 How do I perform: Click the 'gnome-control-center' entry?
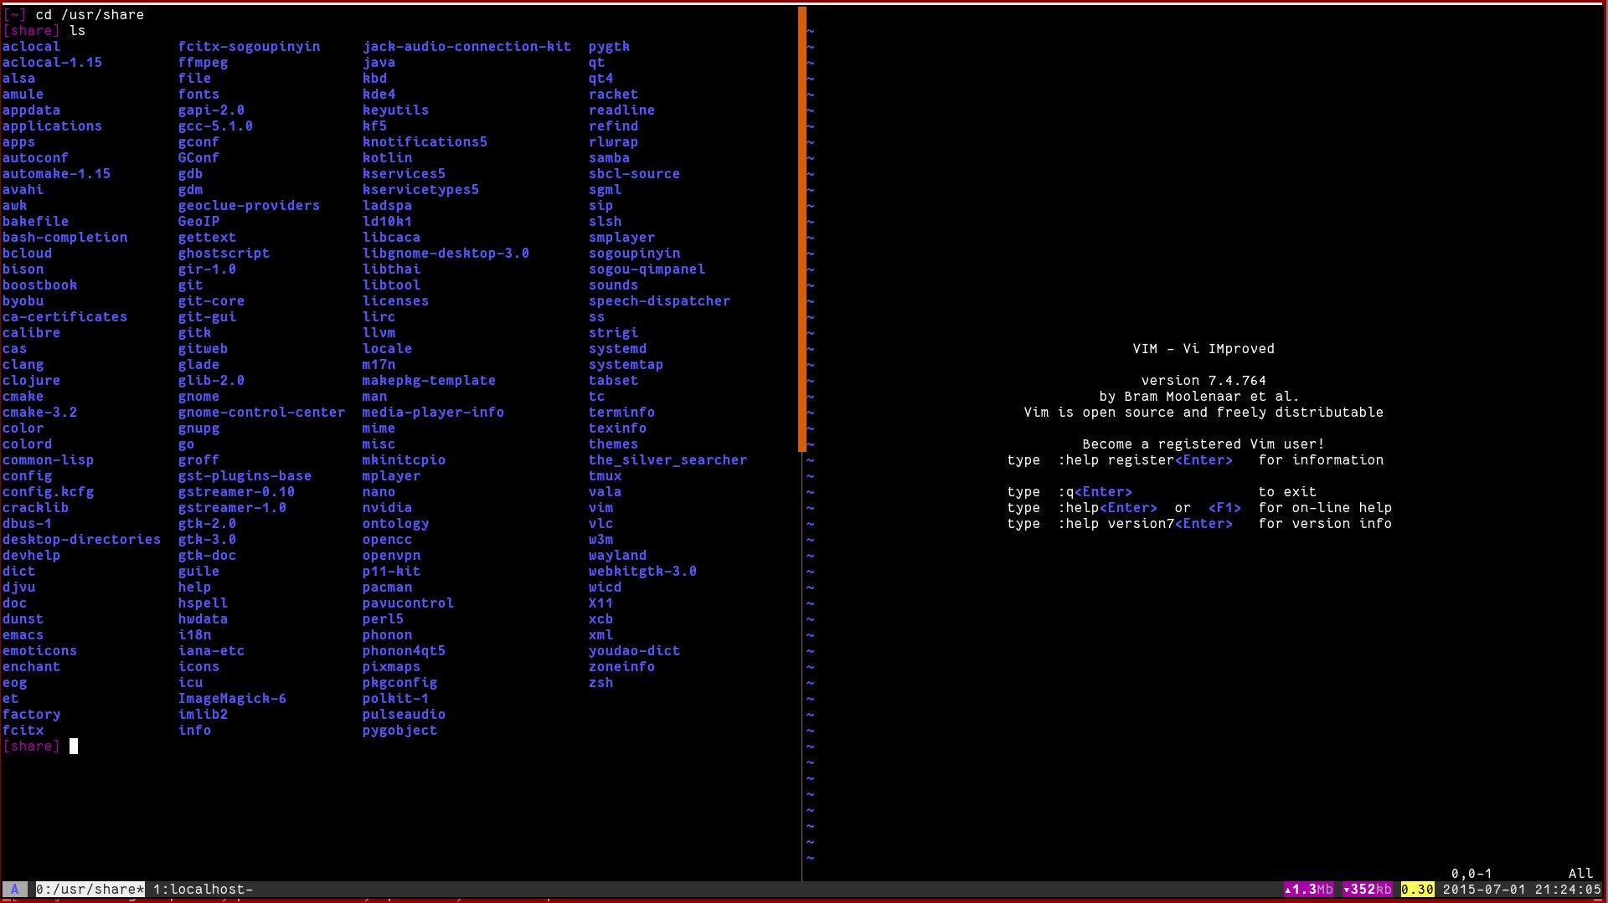pyautogui.click(x=261, y=412)
